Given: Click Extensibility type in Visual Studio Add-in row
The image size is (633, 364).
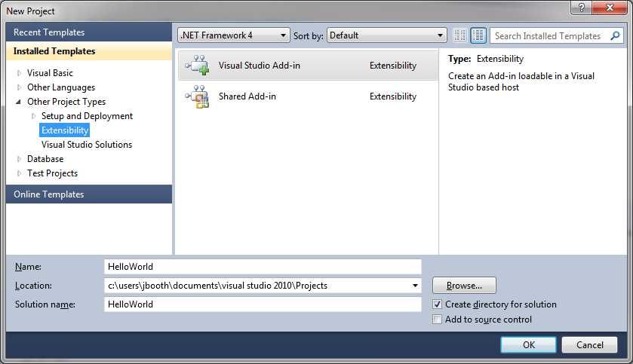Looking at the screenshot, I should click(393, 66).
